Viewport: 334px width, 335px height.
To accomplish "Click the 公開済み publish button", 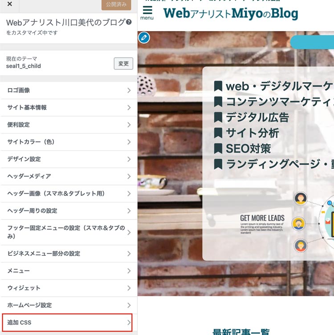I will pos(116,4).
